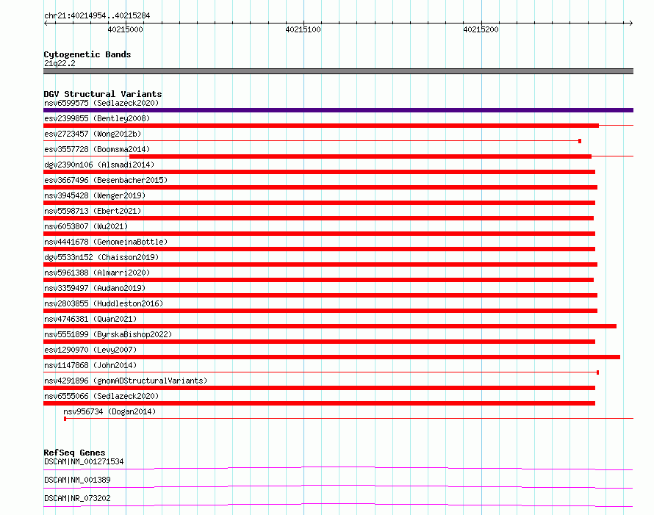Open variant nsv2803855 (Huddleston2016) label
The image size is (654, 515).
(x=104, y=303)
